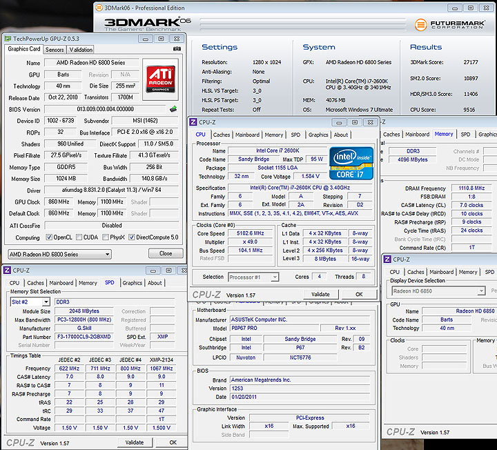Open the Caches tab in front CPU-Z window

[222, 135]
